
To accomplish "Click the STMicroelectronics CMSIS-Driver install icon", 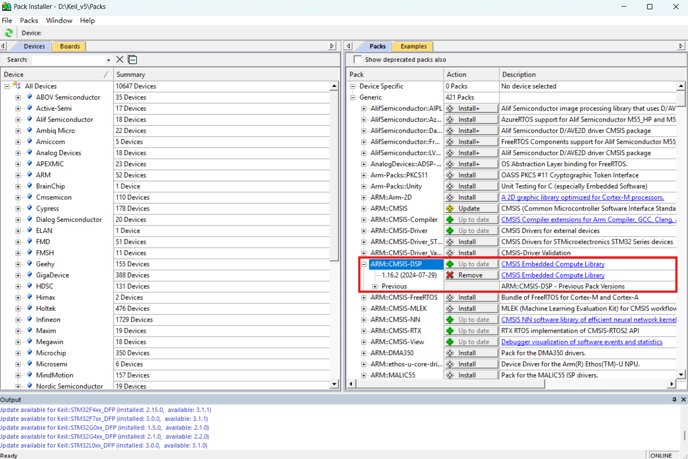I will point(450,242).
